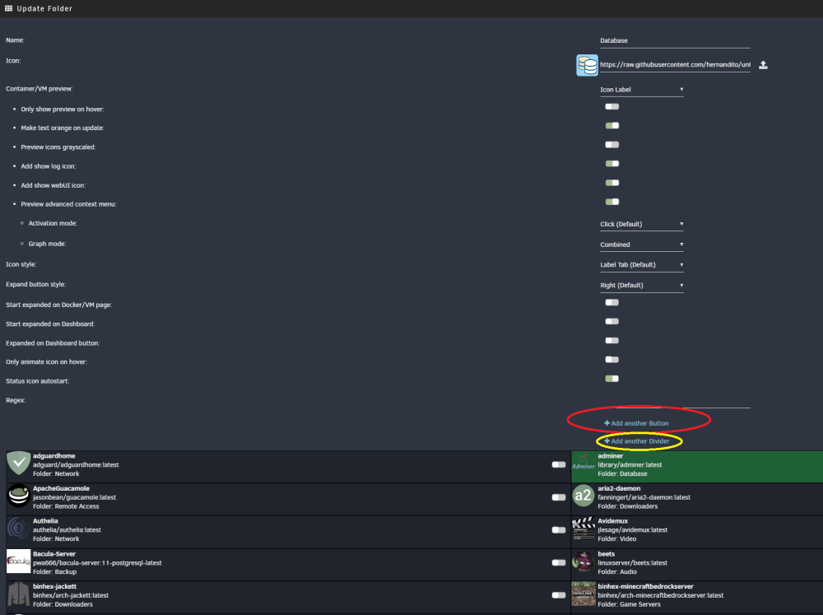Click Add another Button link
Viewport: 823px width, 615px height.
pyautogui.click(x=636, y=423)
